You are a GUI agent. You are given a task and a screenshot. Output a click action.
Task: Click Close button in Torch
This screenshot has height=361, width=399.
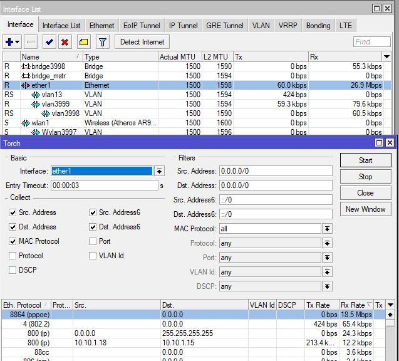[x=365, y=193]
